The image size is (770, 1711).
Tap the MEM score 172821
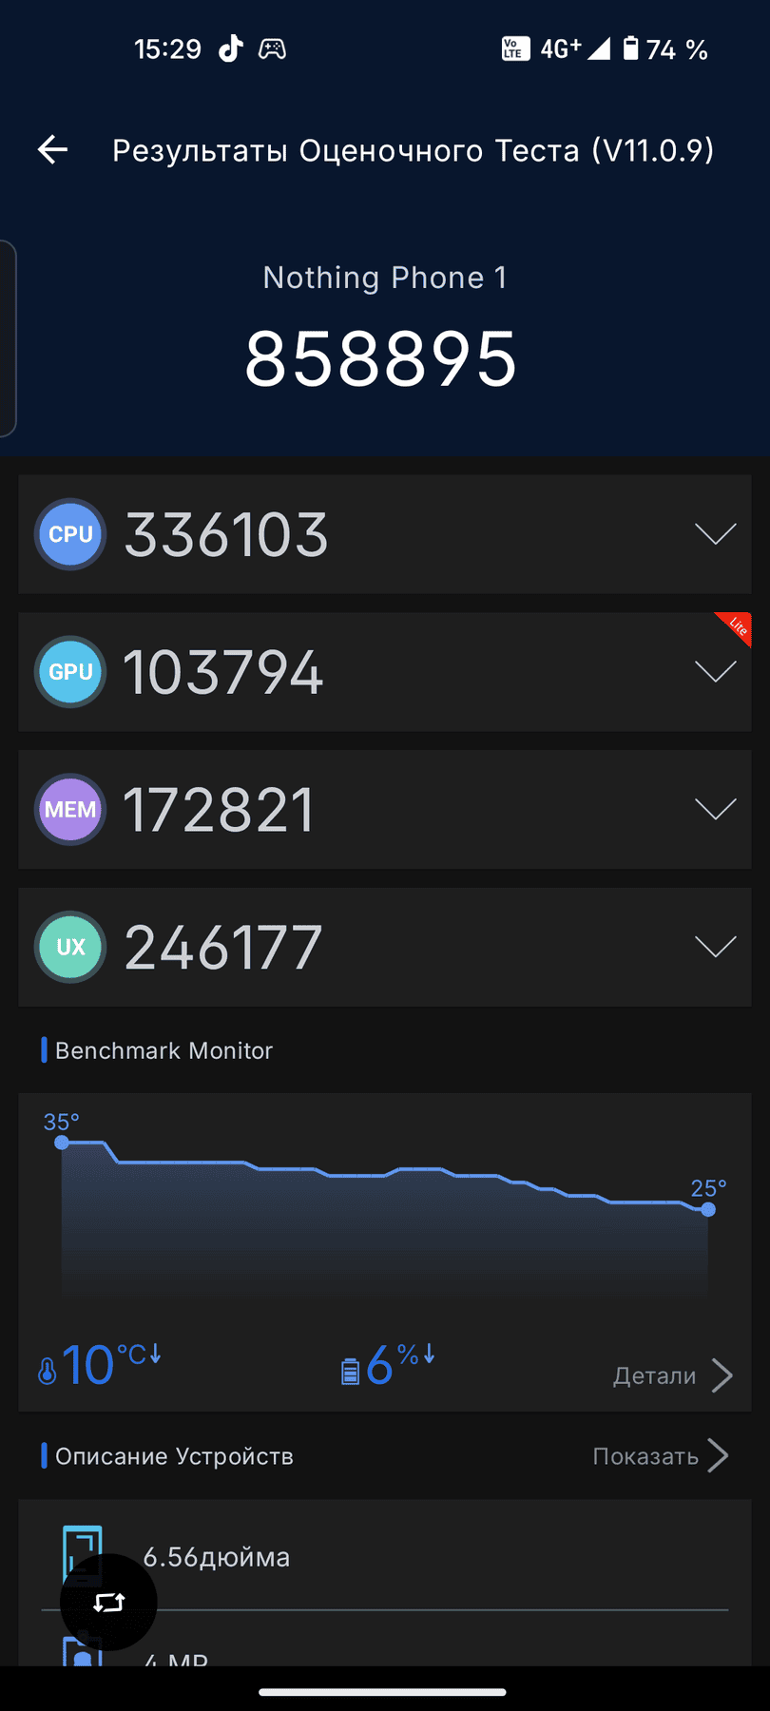click(x=219, y=810)
